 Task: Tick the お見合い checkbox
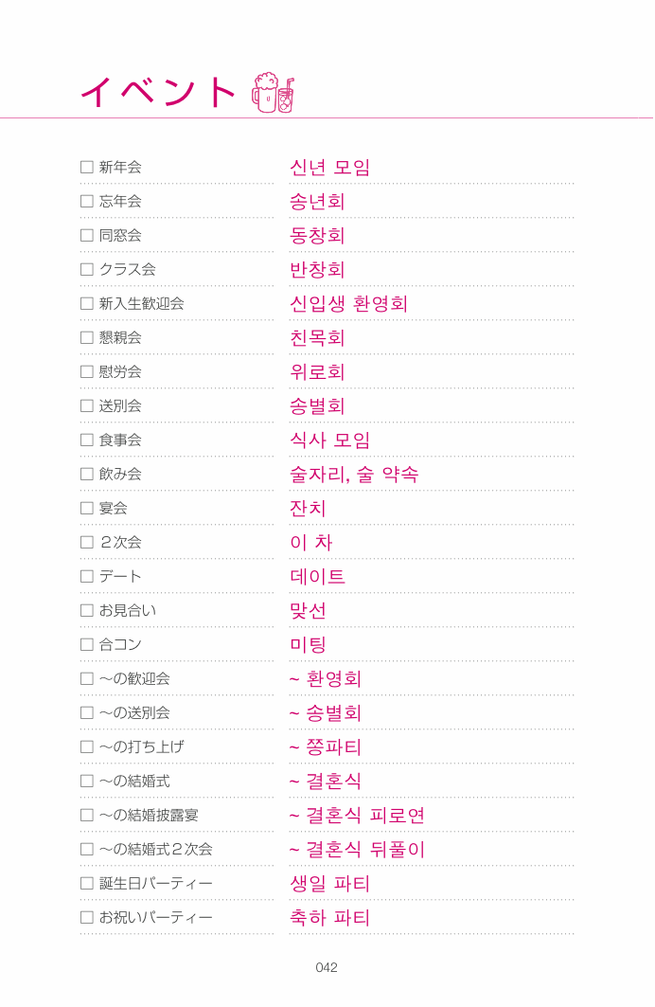[86, 610]
